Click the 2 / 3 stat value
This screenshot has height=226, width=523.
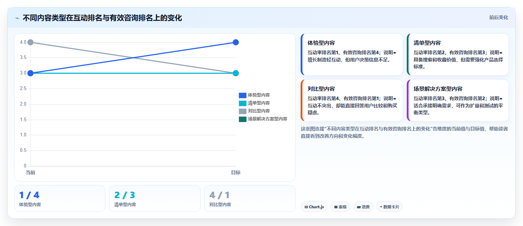[125, 195]
